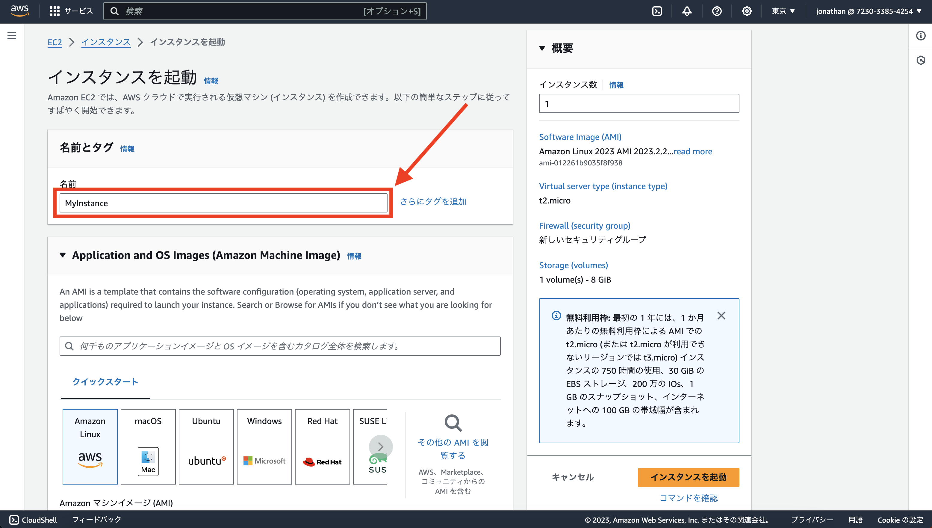932x528 pixels.
Task: Open the help question mark icon
Action: point(717,11)
